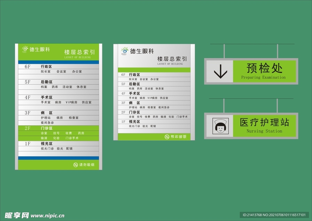
Task: Click the 预检处 title on the hanging sign
Action: point(264,68)
